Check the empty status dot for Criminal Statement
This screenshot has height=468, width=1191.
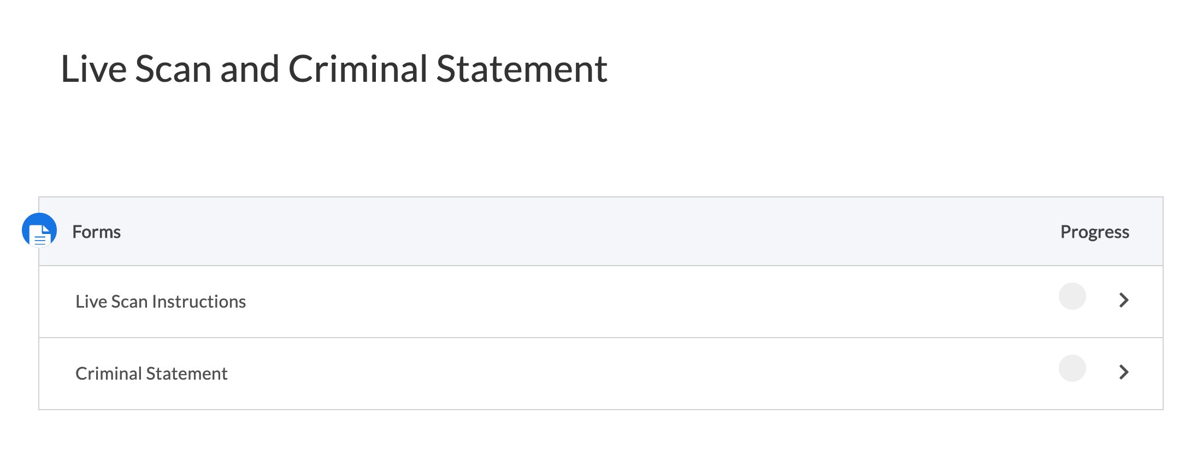[x=1072, y=368]
